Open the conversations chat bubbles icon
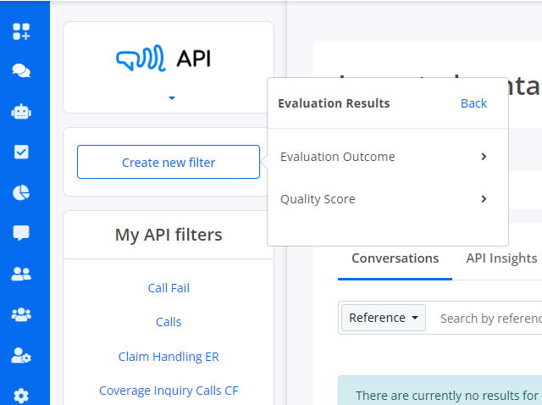 pyautogui.click(x=21, y=71)
